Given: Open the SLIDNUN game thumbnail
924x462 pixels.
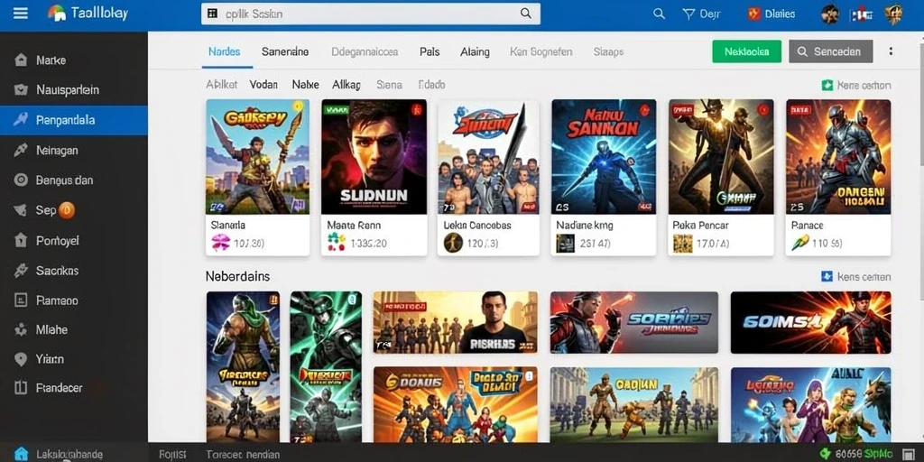Looking at the screenshot, I should coord(374,157).
